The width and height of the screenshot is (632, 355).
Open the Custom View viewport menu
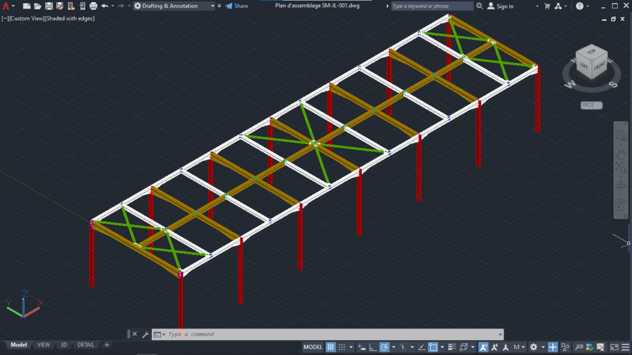pyautogui.click(x=27, y=18)
